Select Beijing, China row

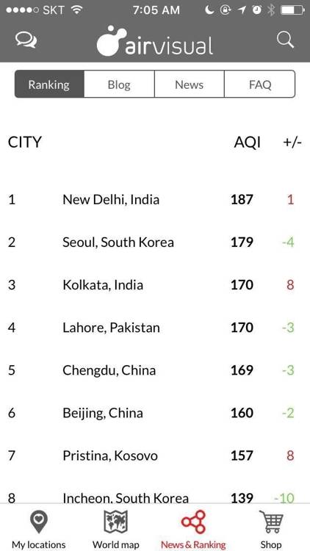[155, 413]
